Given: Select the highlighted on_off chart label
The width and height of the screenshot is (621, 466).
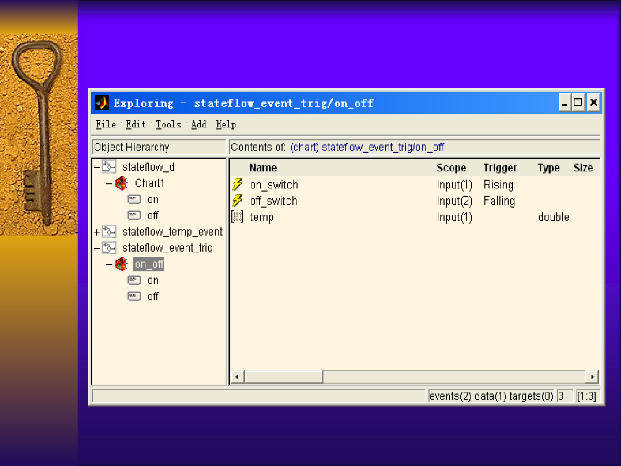Looking at the screenshot, I should 149,264.
